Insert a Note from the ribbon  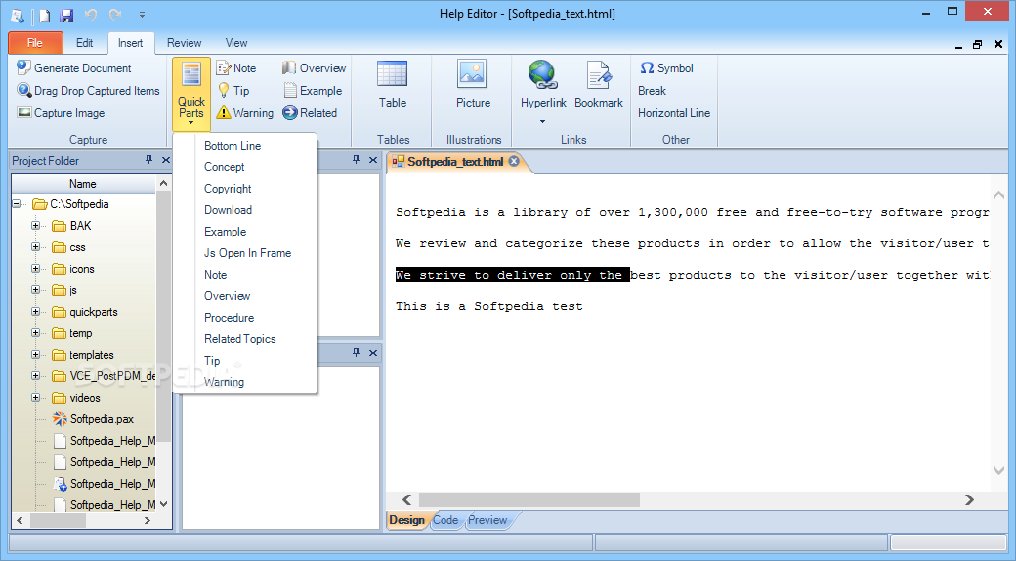236,68
